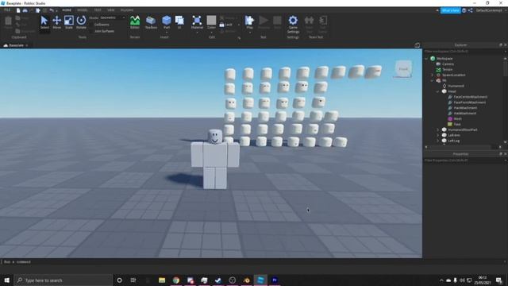508x286 pixels.
Task: Open the Material picker
Action: [197, 21]
